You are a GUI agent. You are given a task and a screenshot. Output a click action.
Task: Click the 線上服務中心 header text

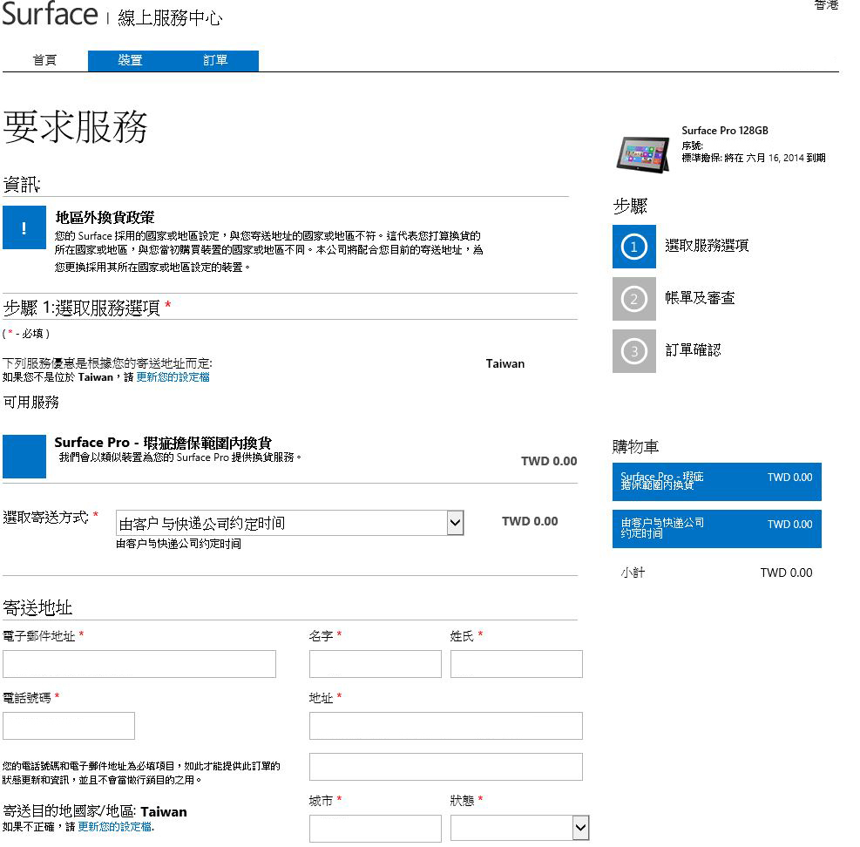[170, 18]
